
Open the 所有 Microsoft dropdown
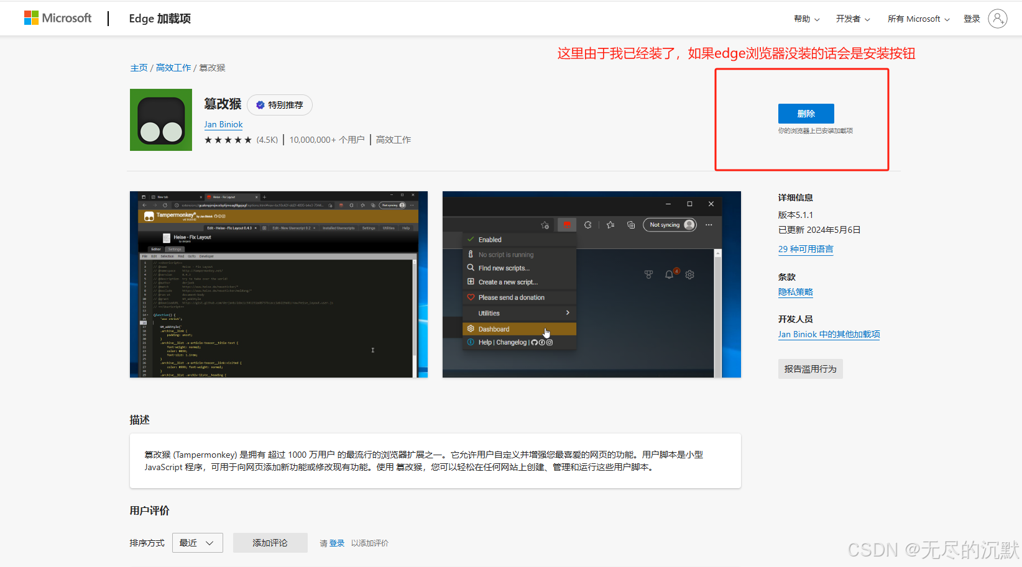pos(918,19)
